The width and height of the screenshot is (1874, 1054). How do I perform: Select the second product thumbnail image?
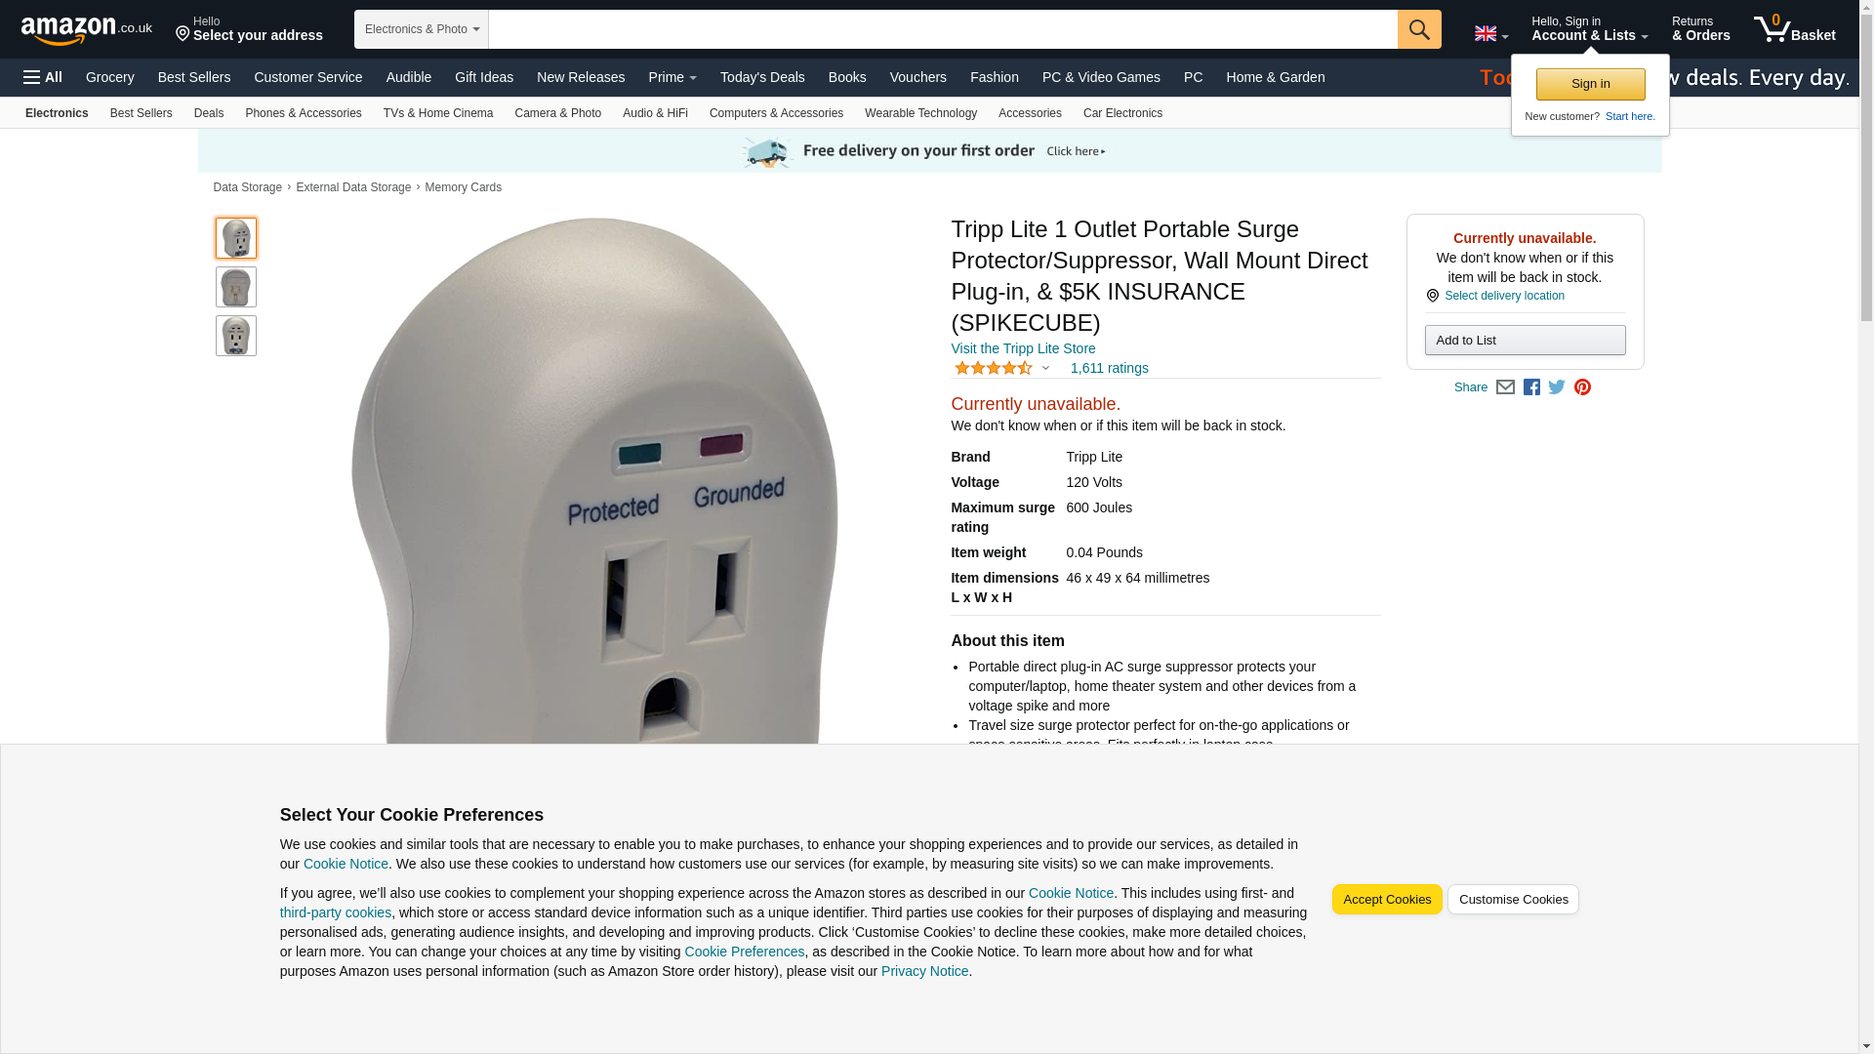point(236,287)
